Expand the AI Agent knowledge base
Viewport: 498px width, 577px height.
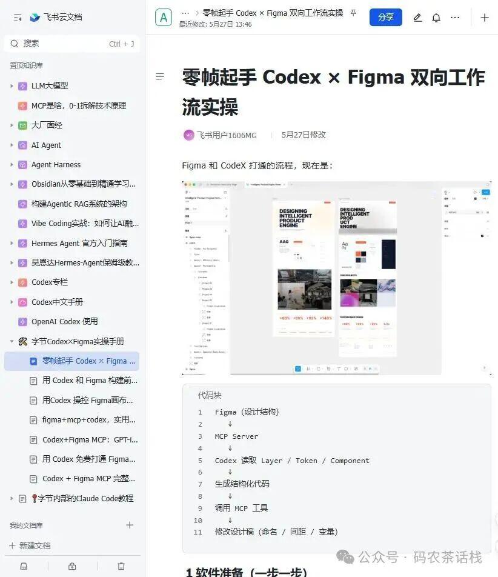[x=12, y=145]
